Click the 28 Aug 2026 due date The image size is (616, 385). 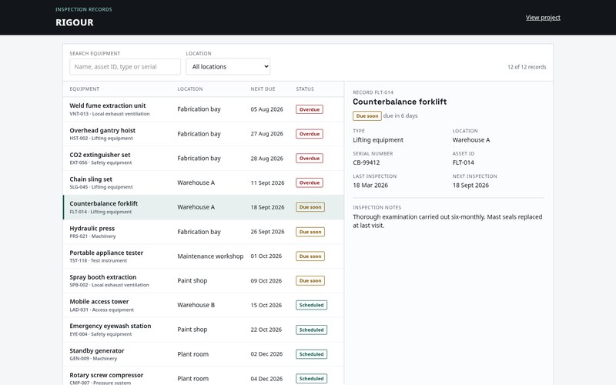266,159
